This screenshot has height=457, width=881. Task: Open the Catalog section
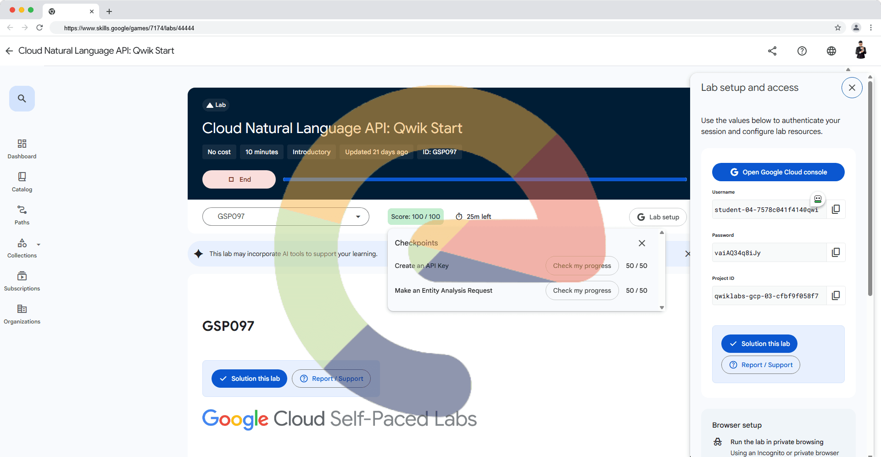pos(22,182)
